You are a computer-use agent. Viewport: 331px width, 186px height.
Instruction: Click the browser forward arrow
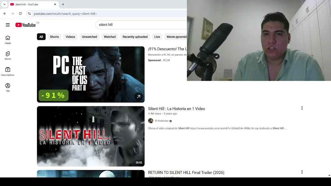tap(12, 13)
